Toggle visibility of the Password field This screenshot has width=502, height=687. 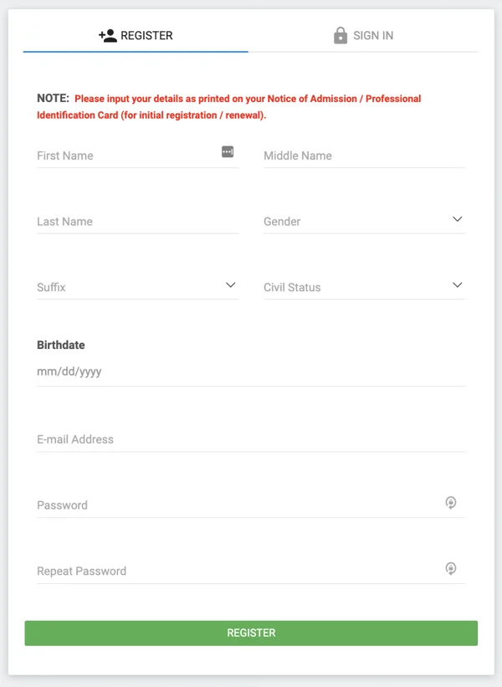(451, 503)
